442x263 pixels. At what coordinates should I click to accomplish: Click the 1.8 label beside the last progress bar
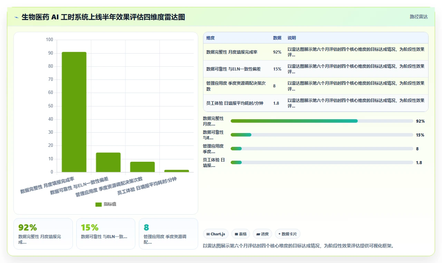pos(419,162)
